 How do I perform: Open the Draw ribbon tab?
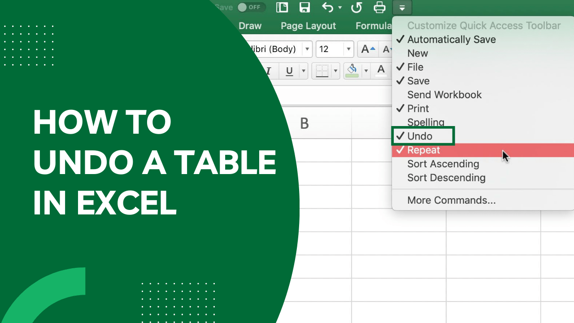point(250,26)
